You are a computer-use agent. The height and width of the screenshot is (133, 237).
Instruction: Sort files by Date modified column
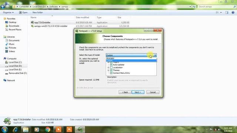coord(82,17)
